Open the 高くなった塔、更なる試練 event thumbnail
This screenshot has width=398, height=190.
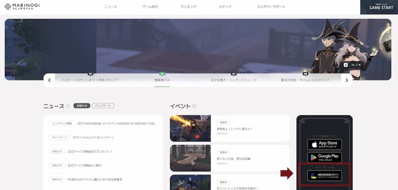(190, 158)
